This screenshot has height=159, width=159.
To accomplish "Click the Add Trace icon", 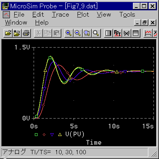I will point(148,33).
